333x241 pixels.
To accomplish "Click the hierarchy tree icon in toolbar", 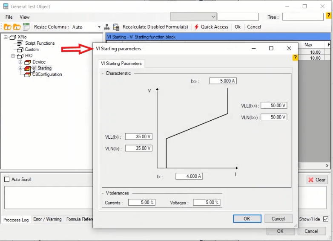I will pos(107,27).
